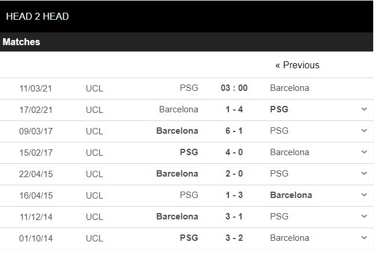Click Barcelona away team in 11/03/21 fixture
The width and height of the screenshot is (379, 253).
289,88
